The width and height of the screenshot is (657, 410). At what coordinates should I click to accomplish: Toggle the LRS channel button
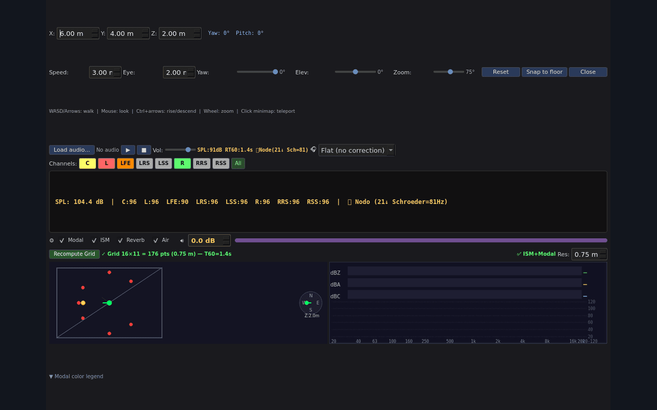pos(145,163)
